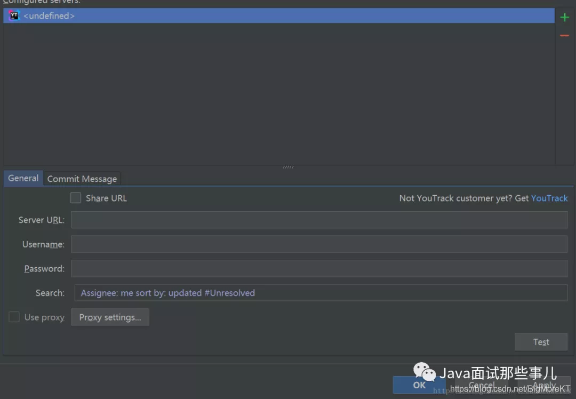Open the Commit Message tab
This screenshot has height=399, width=576.
[82, 179]
